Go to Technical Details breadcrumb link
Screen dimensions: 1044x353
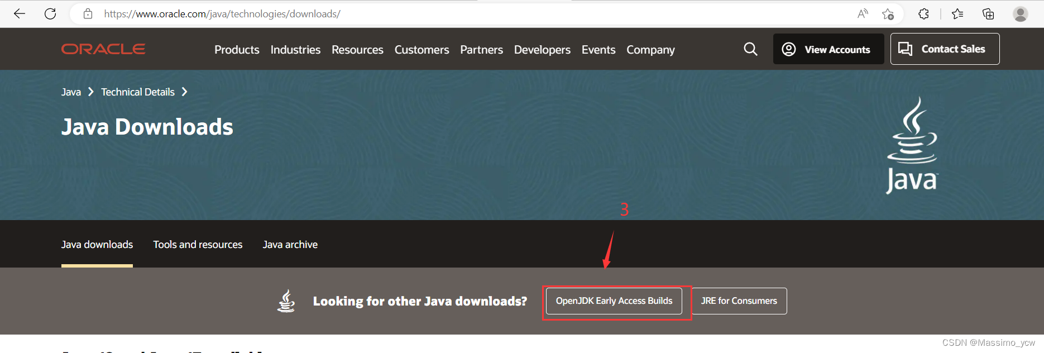point(138,92)
